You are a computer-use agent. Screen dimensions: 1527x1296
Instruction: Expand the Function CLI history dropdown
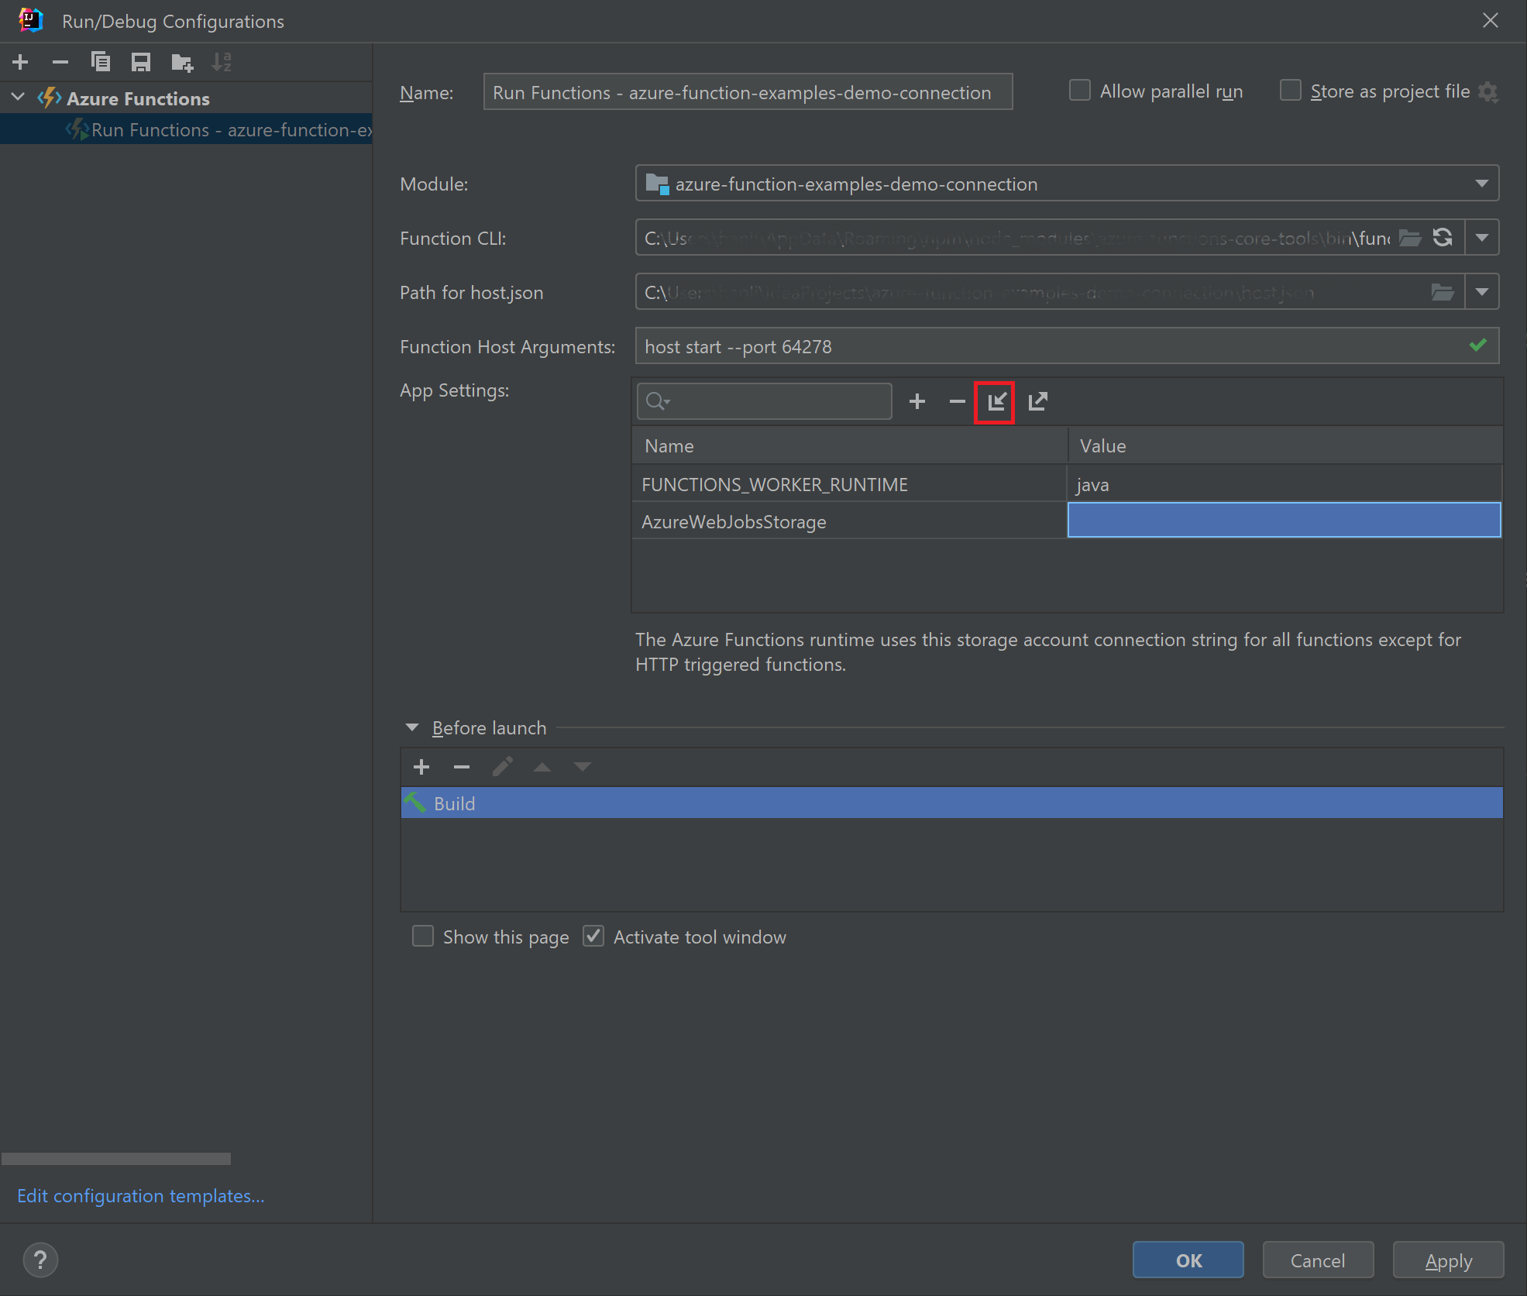click(x=1483, y=237)
